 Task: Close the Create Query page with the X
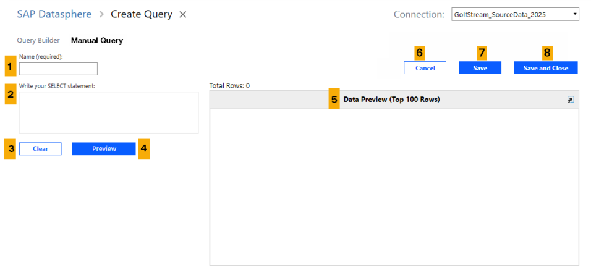pyautogui.click(x=183, y=15)
